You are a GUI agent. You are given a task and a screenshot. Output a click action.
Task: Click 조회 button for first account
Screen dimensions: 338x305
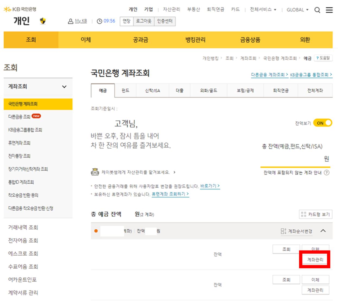point(286,249)
